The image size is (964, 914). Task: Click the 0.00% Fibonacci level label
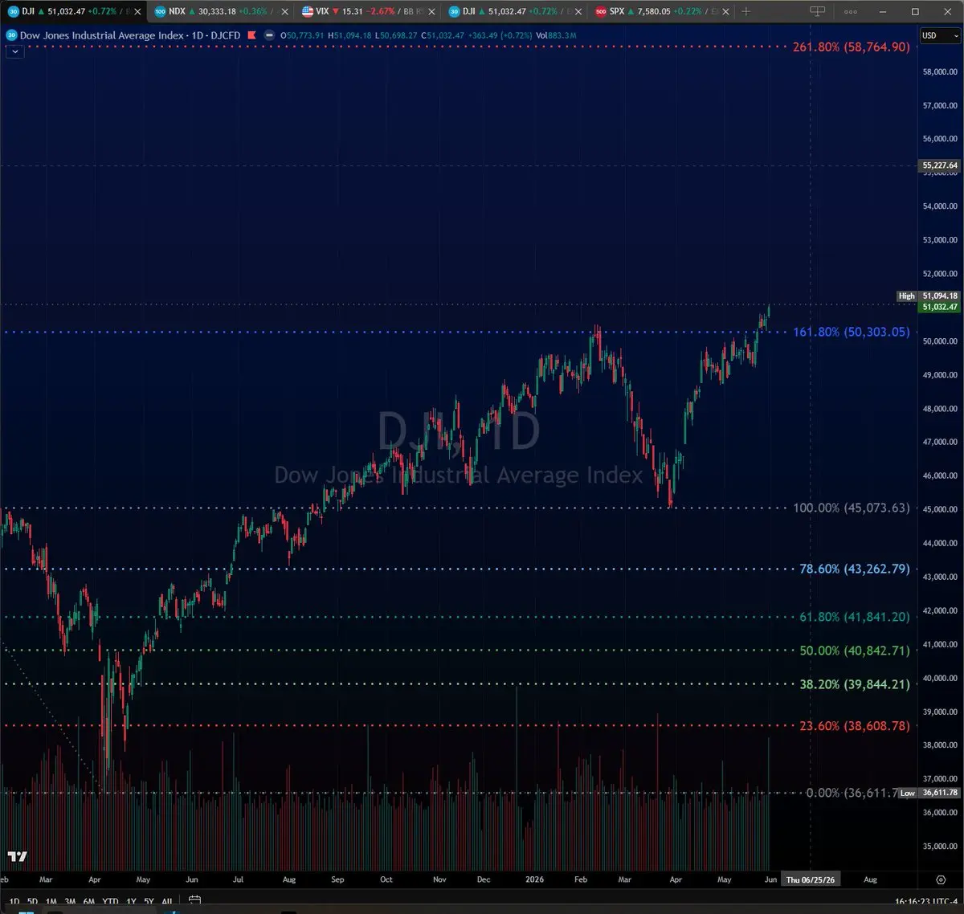click(x=852, y=793)
